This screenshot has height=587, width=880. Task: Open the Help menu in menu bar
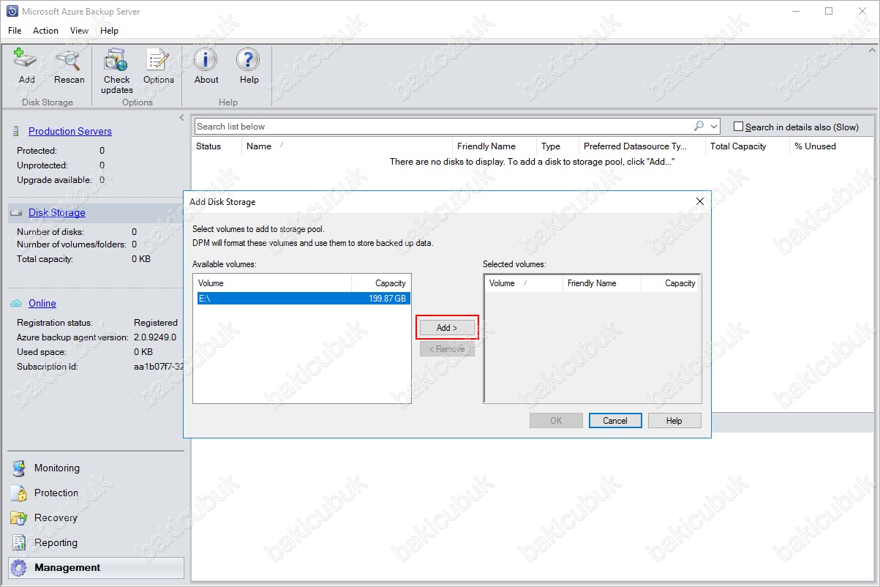(109, 31)
